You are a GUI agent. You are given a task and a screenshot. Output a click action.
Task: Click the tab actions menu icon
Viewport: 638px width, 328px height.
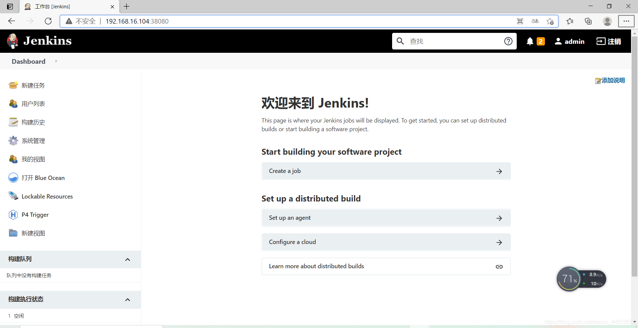click(10, 6)
